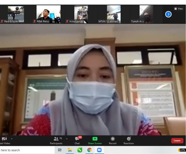
Task: Open File Explorer from the taskbar
Action: tap(70, 150)
